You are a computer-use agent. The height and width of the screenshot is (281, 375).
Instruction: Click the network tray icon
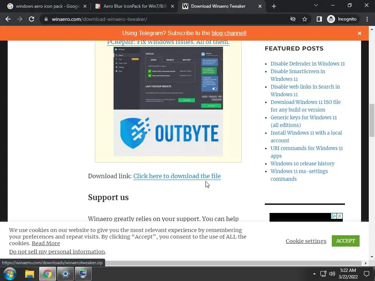click(x=323, y=274)
